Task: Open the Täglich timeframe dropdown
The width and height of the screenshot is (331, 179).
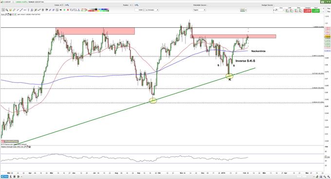Action: tap(199, 10)
